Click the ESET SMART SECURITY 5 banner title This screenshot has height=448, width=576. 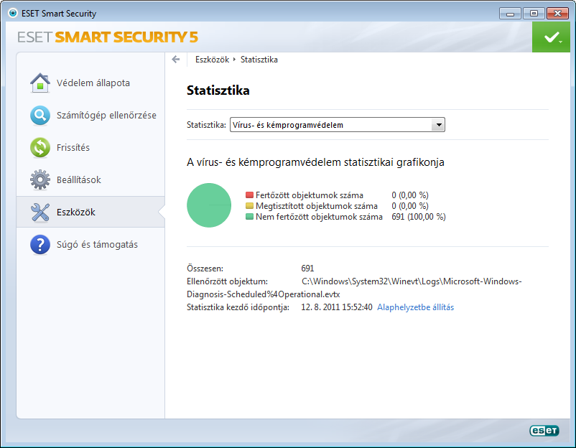[108, 37]
